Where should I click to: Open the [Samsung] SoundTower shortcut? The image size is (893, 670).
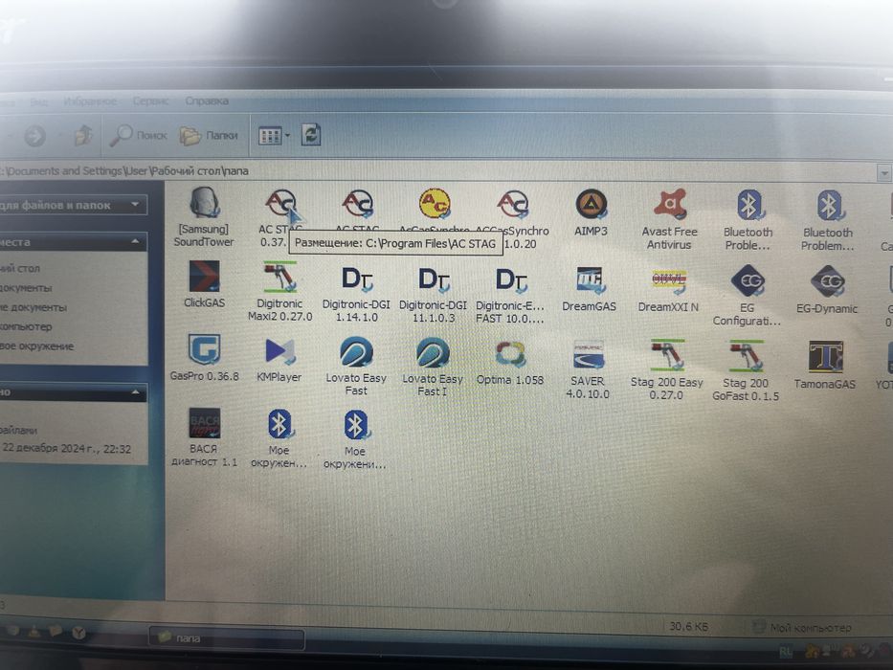[x=204, y=216]
